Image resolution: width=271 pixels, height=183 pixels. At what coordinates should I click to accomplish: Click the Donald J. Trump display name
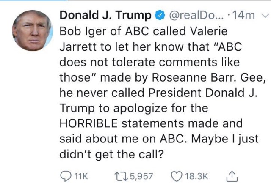click(105, 16)
